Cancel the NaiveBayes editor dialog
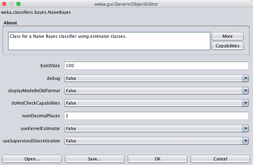The width and height of the screenshot is (253, 165). coord(220,159)
